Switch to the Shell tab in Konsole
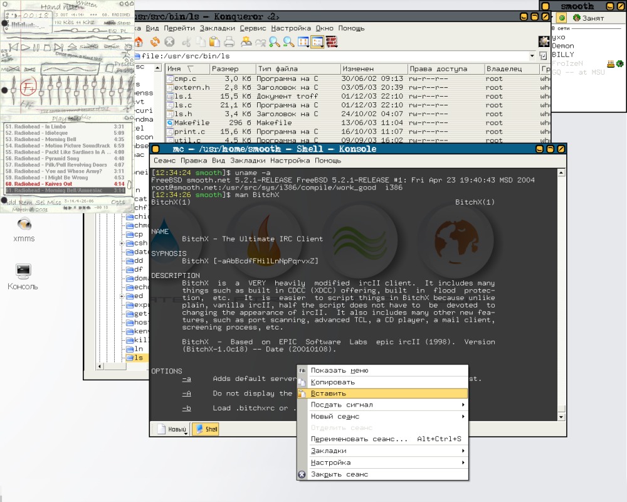 tap(206, 429)
